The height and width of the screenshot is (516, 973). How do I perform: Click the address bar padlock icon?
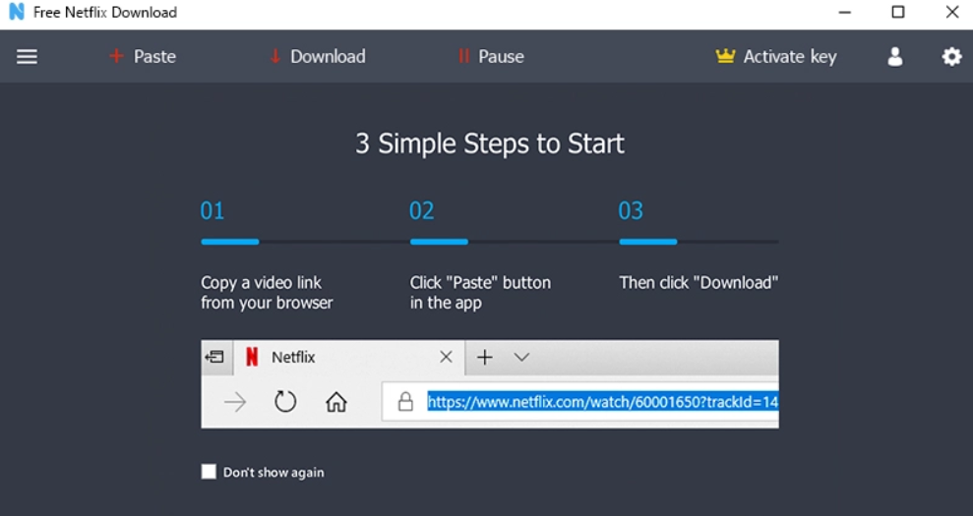(x=404, y=401)
